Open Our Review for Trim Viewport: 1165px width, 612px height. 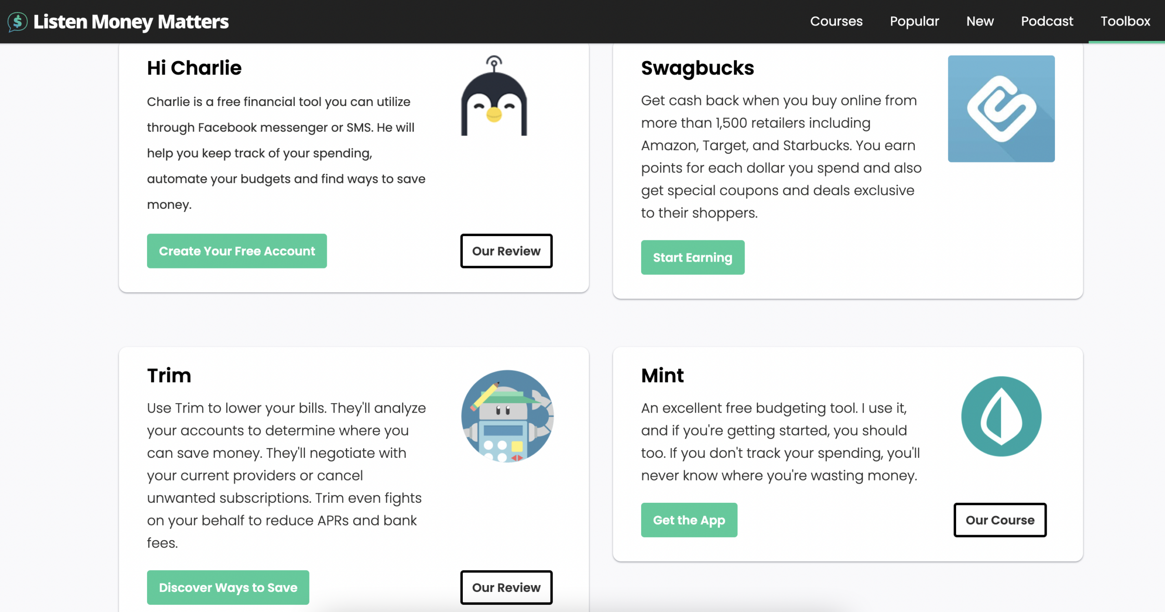coord(506,587)
